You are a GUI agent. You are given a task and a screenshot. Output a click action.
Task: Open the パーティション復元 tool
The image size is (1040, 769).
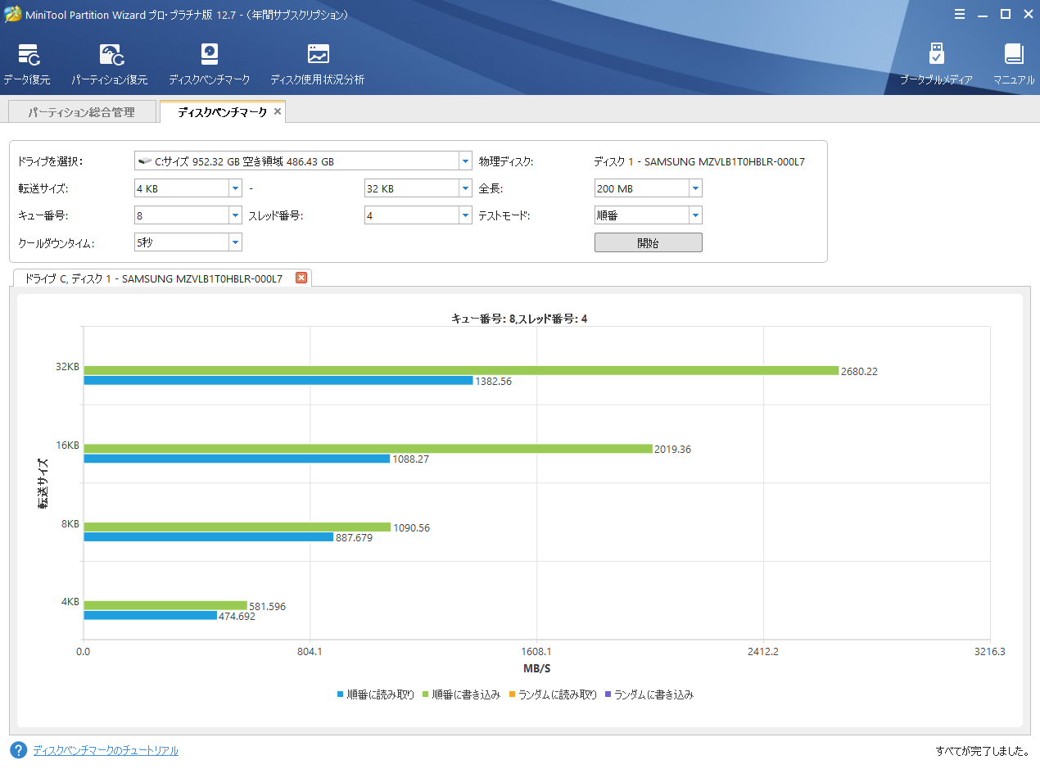[110, 65]
